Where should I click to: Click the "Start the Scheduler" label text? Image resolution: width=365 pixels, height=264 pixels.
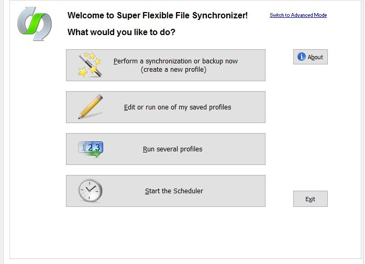click(x=174, y=191)
